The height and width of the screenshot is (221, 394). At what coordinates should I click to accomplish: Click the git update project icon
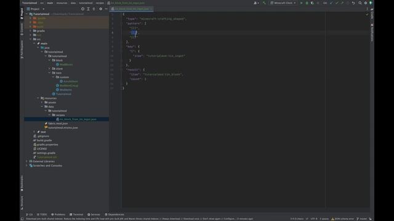coord(331,3)
